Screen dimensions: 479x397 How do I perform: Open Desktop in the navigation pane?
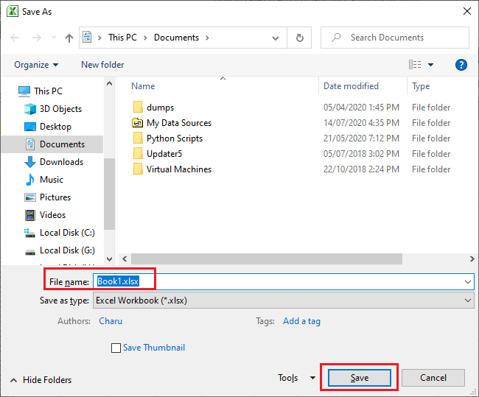click(x=55, y=127)
